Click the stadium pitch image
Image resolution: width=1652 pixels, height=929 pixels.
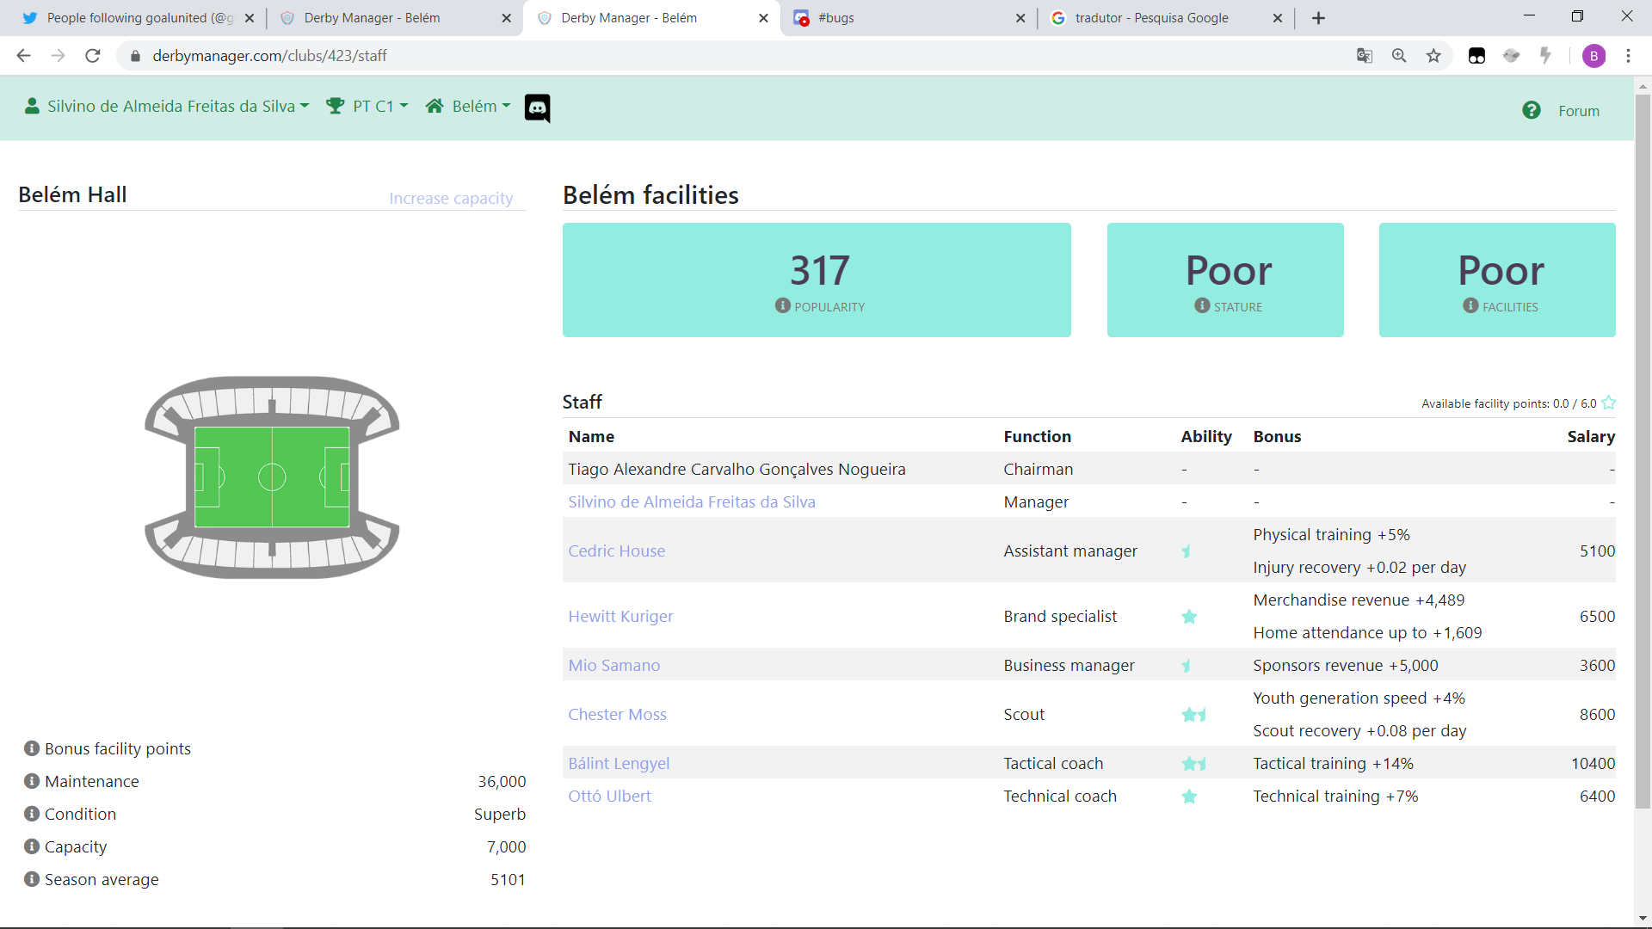tap(272, 477)
